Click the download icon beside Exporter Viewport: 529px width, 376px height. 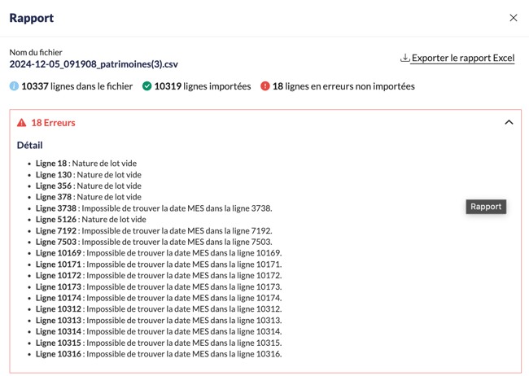click(404, 58)
